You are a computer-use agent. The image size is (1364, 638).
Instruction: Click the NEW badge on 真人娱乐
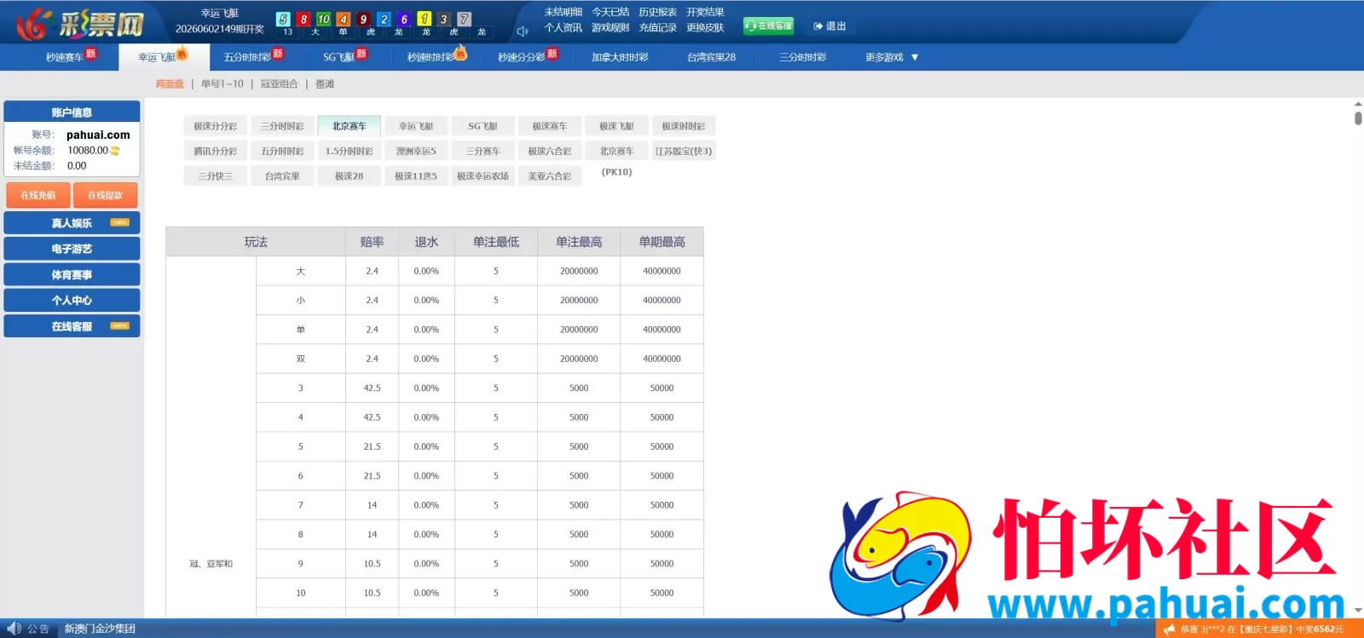119,222
